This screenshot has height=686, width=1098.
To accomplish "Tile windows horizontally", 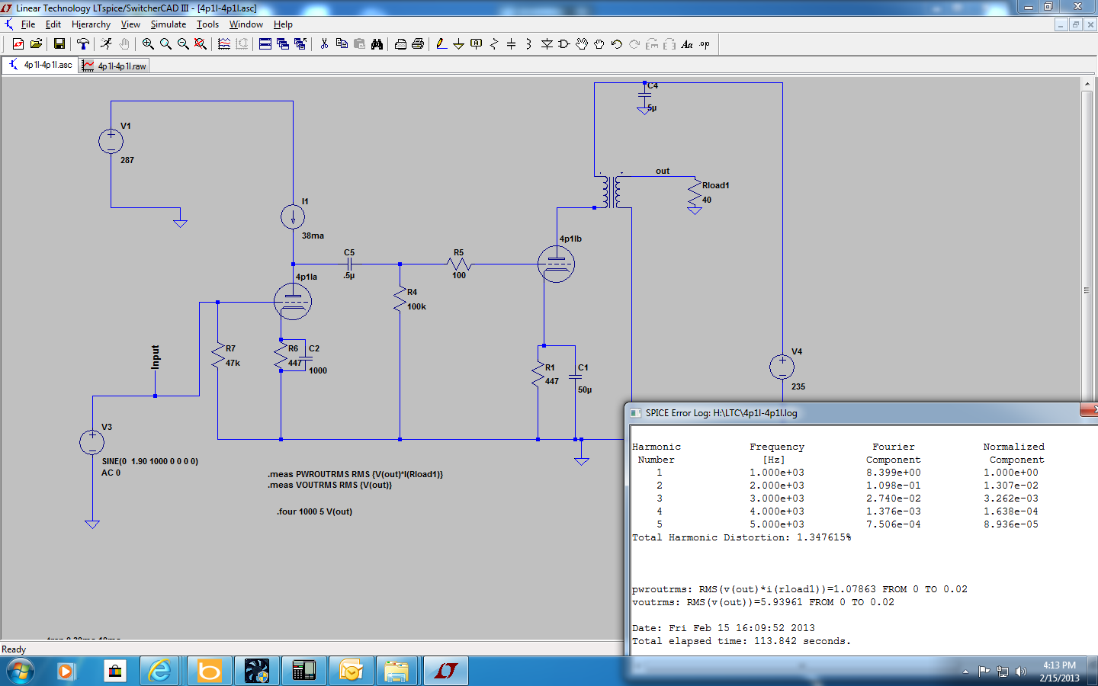I will click(265, 44).
